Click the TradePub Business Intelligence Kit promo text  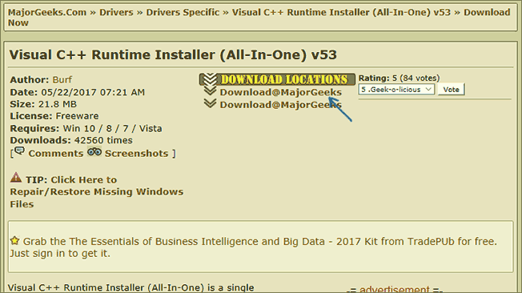pyautogui.click(x=253, y=247)
